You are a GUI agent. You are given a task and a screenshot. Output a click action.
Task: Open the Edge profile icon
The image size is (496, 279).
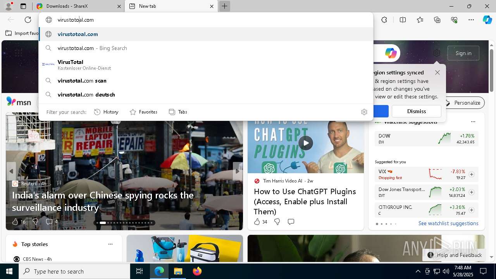point(9,6)
